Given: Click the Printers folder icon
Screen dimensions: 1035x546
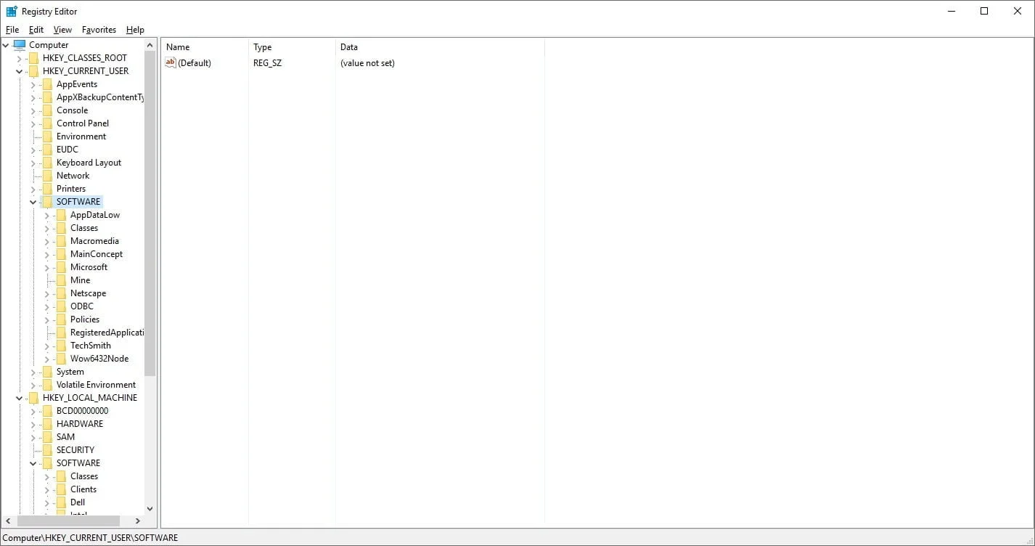Looking at the screenshot, I should 47,188.
